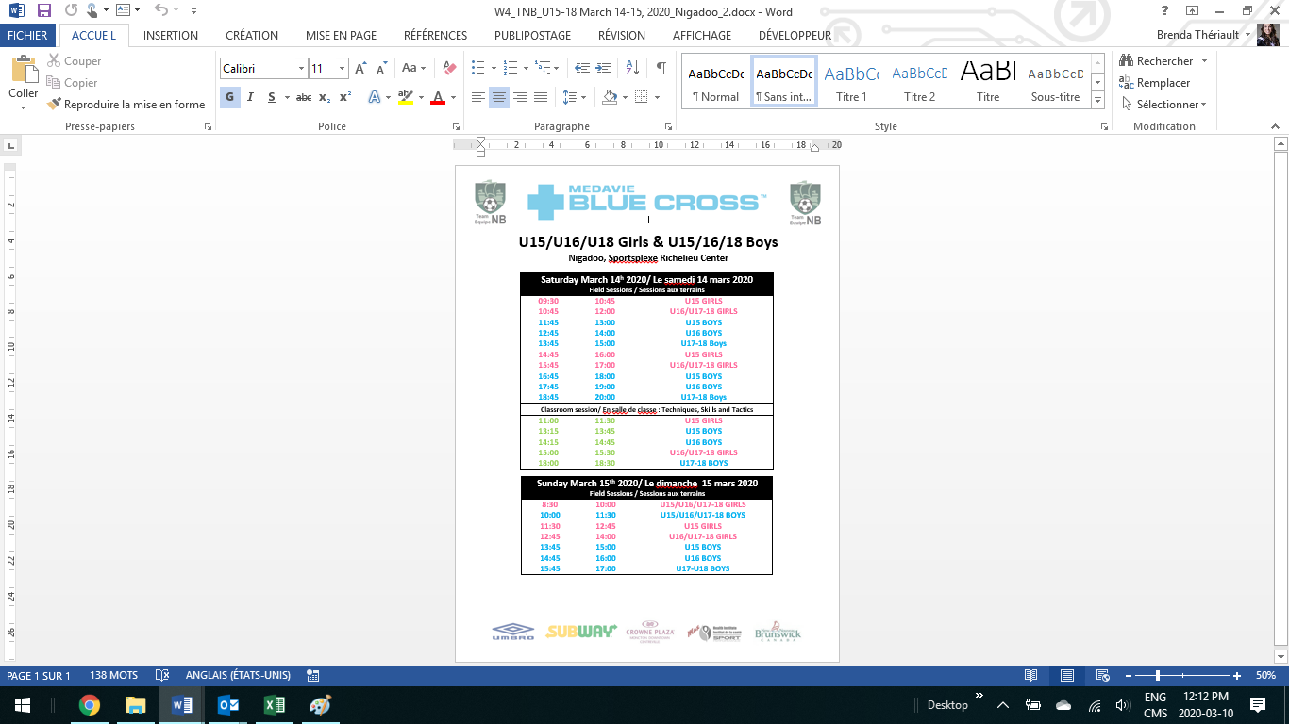Screen dimensions: 1289x724
Task: Clear all formatting with the eraser icon
Action: pyautogui.click(x=449, y=69)
